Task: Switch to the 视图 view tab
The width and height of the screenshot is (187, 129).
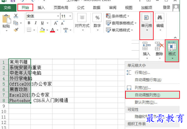Action: tap(129, 8)
